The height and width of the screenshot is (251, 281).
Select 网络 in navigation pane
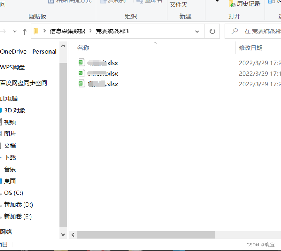coord(6,232)
